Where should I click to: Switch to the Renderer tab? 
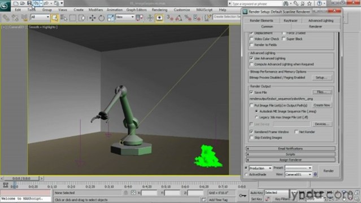click(315, 27)
